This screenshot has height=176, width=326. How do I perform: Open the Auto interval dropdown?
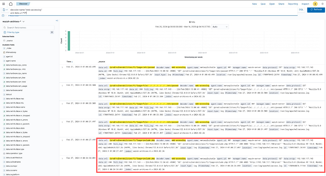(220, 27)
